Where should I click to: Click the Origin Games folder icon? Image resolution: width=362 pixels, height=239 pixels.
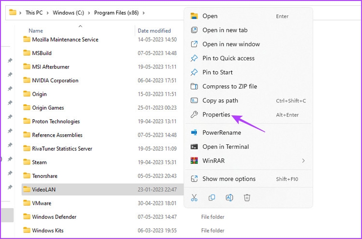click(x=27, y=107)
